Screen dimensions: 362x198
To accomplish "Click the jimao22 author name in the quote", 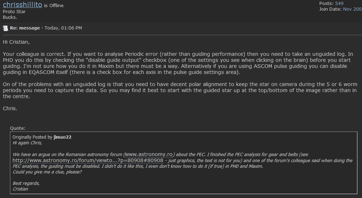I will click(x=62, y=137).
